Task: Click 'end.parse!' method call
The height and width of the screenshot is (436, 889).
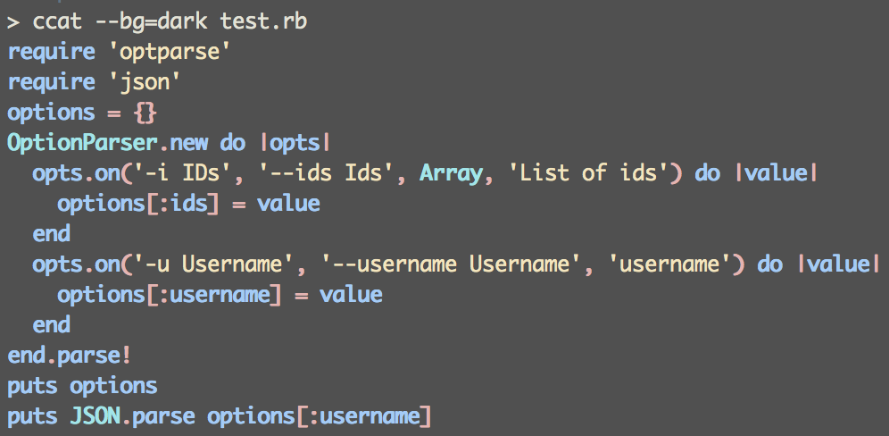Action: (x=71, y=356)
